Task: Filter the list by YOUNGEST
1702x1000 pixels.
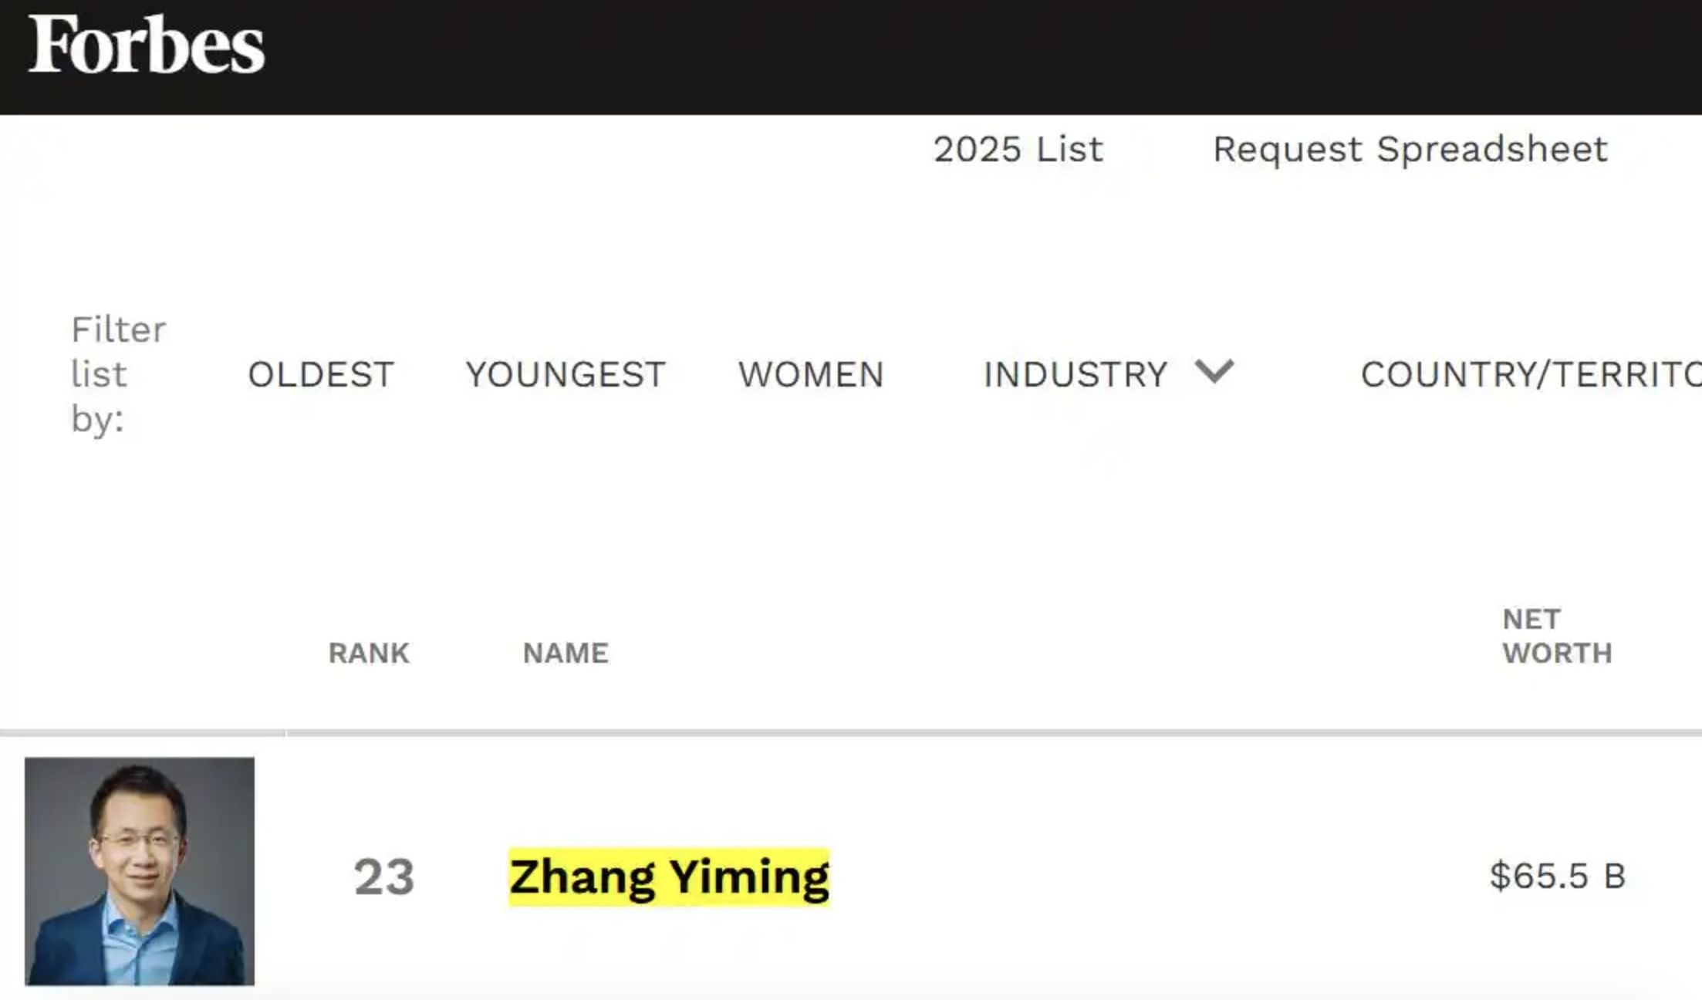Action: [566, 374]
